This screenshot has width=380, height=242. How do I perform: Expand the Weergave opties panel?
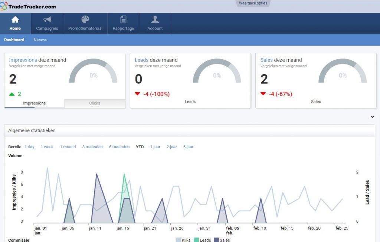[253, 3]
